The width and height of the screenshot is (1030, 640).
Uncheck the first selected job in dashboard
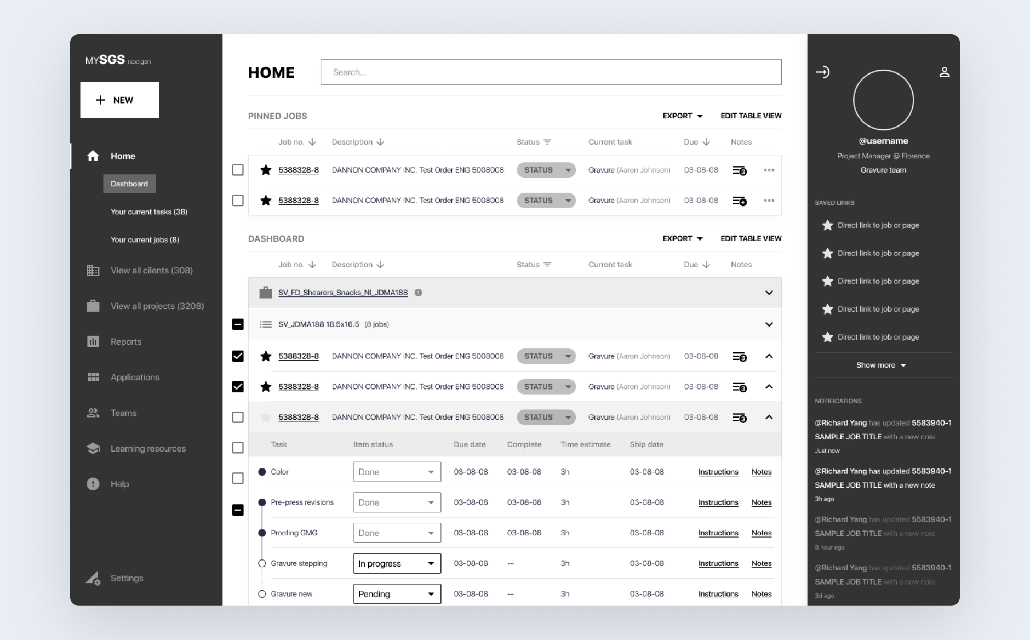(x=238, y=356)
